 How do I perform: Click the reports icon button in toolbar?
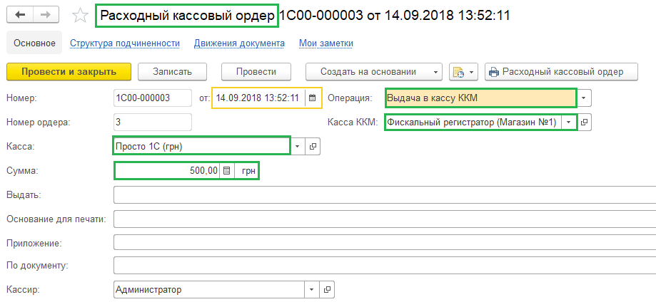(457, 72)
